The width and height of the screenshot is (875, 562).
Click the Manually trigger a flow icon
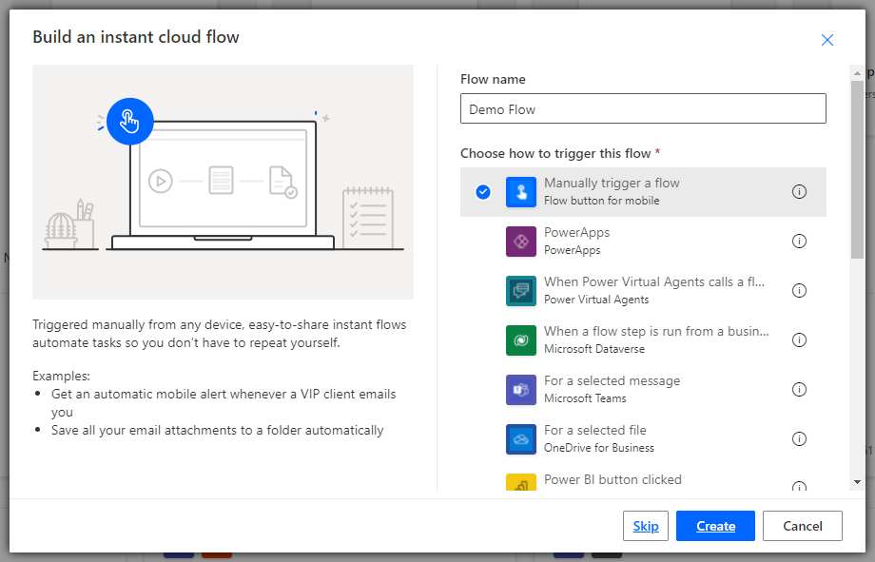coord(521,192)
